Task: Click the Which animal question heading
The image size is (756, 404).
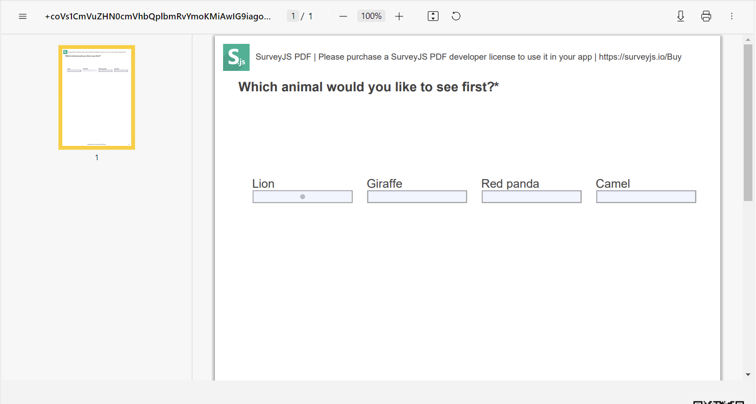Action: pos(368,87)
